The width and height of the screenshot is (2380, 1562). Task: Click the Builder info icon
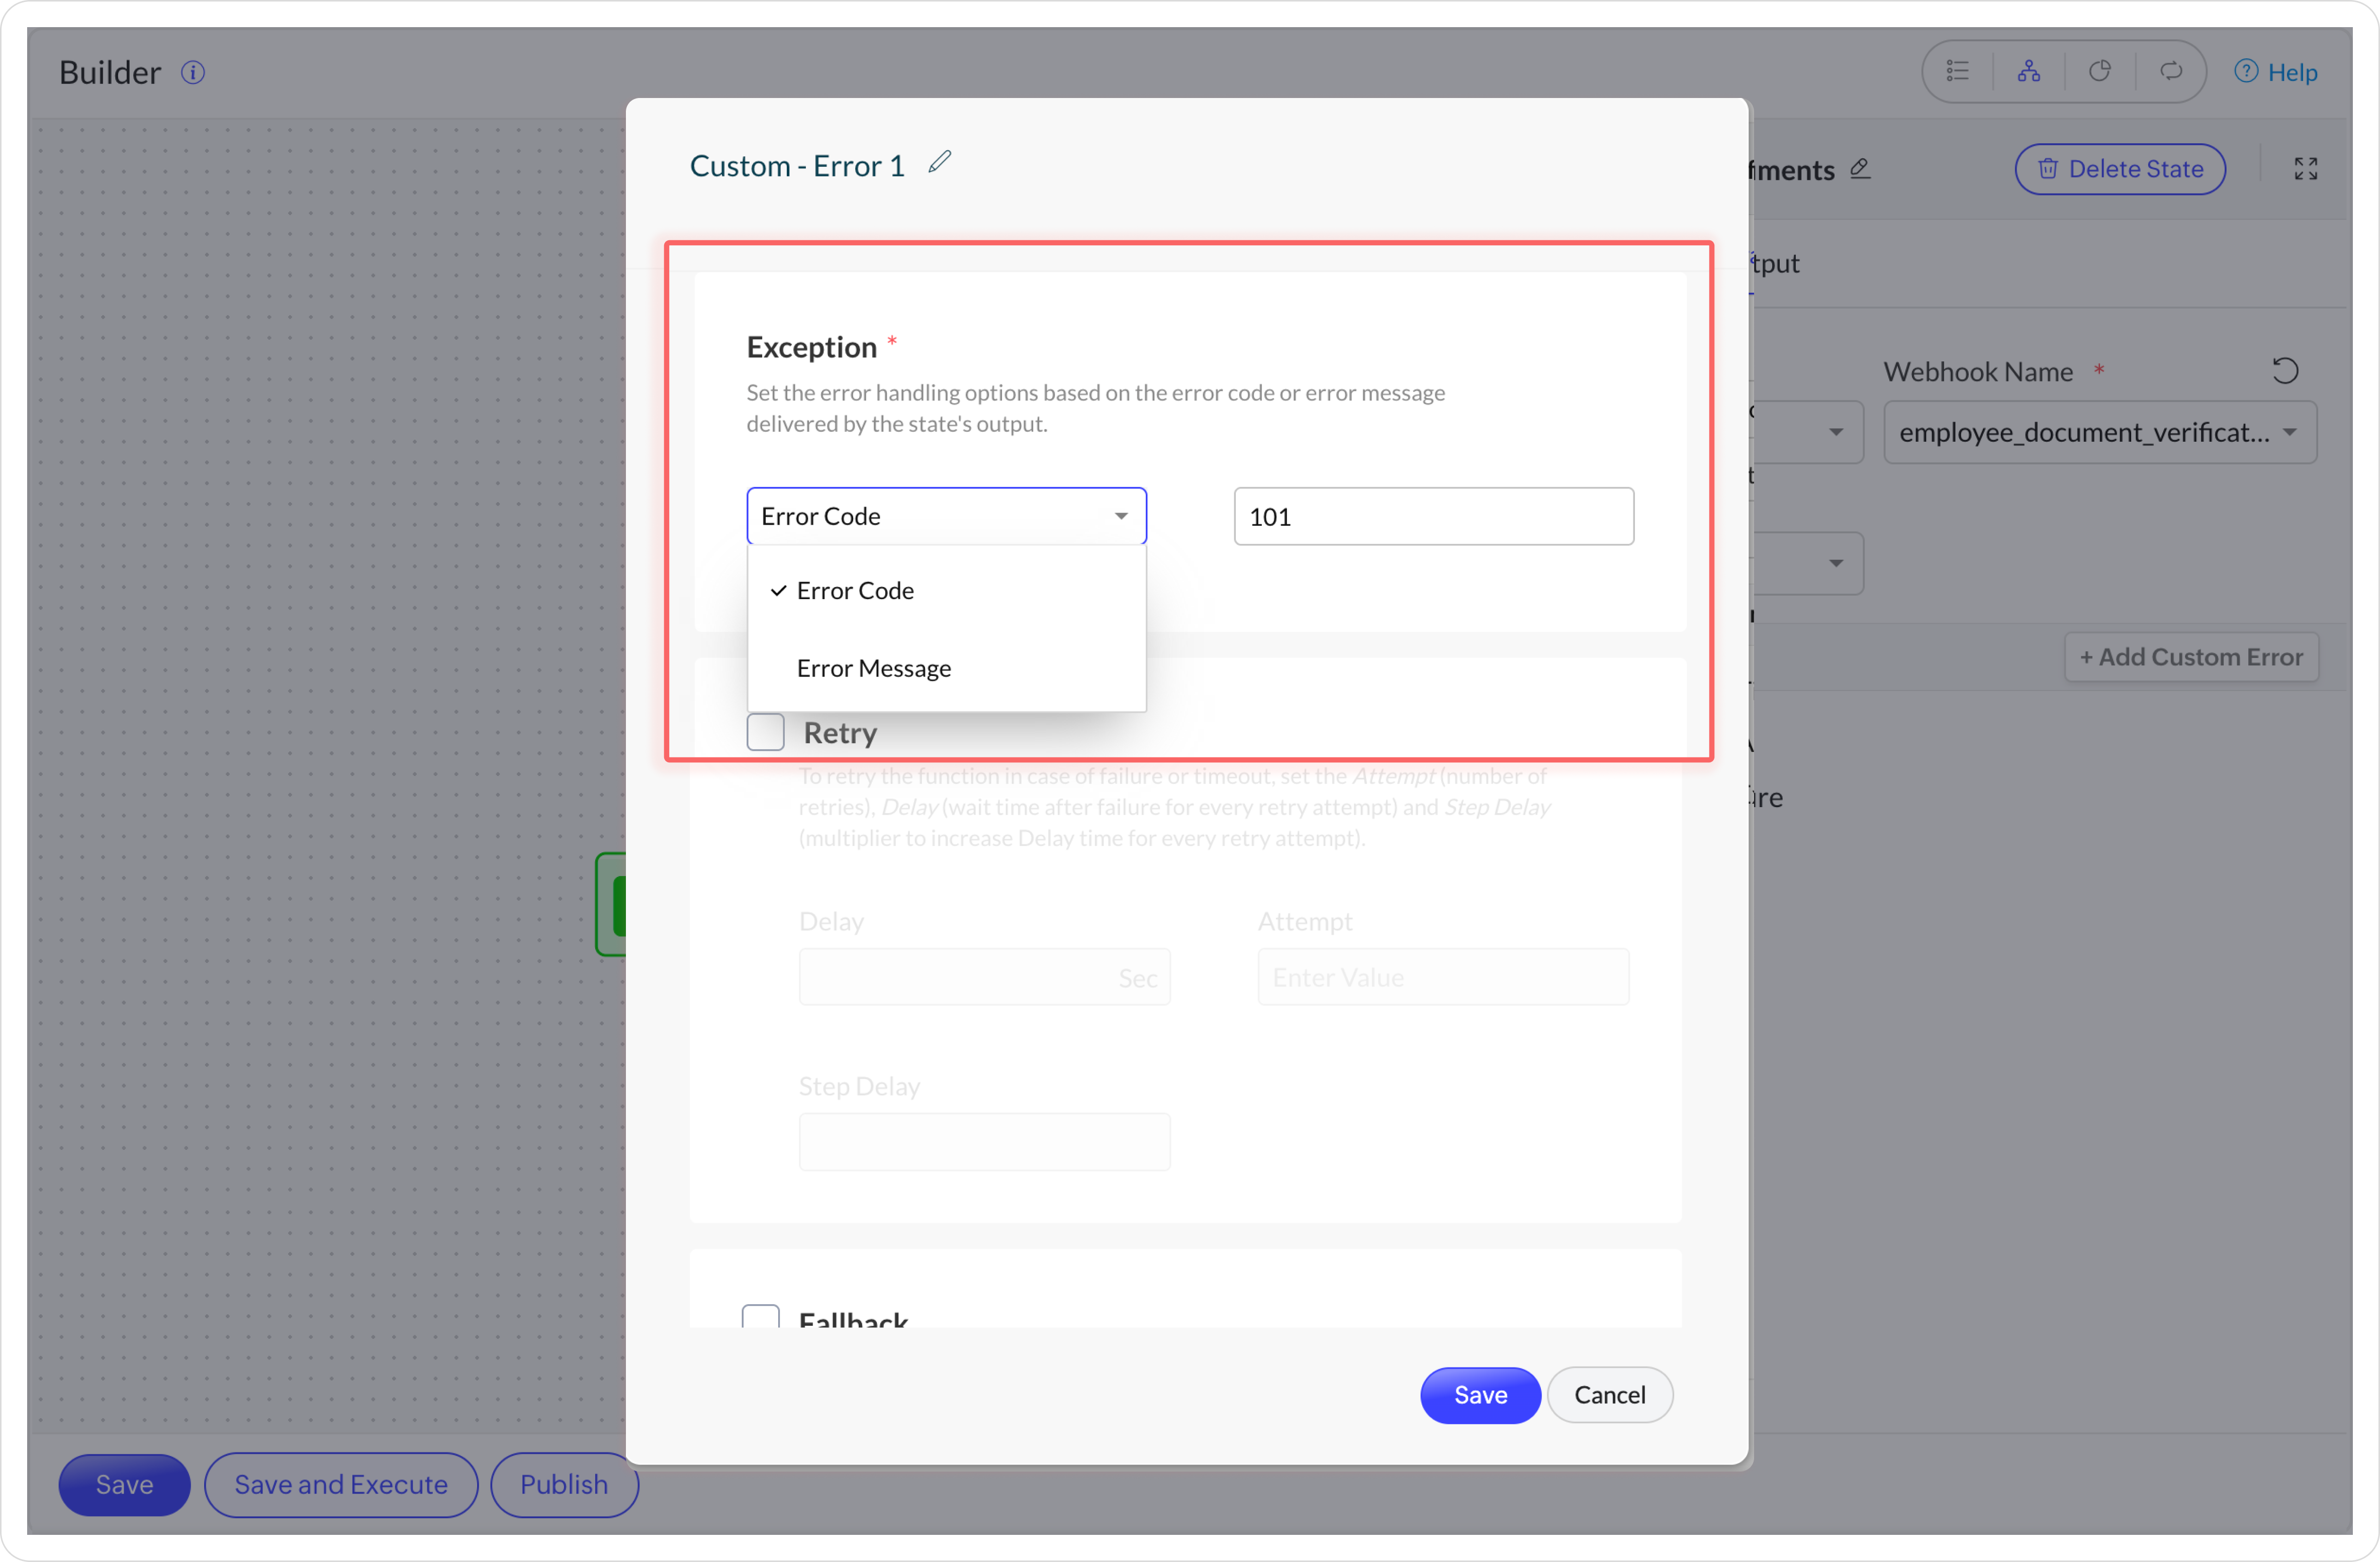pyautogui.click(x=193, y=72)
